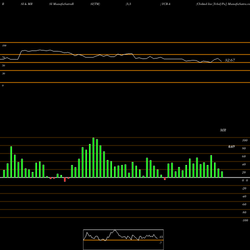Click the 15 label in mini chart
This screenshot has width=250, height=250.
[161, 237]
